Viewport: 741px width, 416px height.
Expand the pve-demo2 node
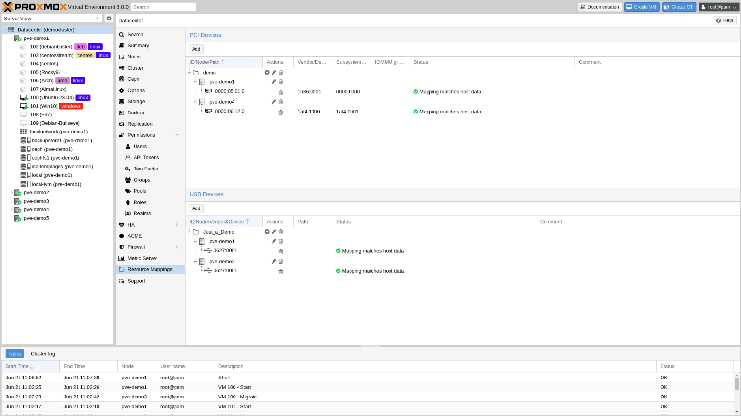tap(12, 192)
